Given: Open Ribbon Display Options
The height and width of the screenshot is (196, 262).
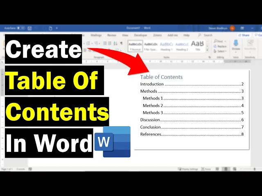Looking at the screenshot, I should pos(242,28).
